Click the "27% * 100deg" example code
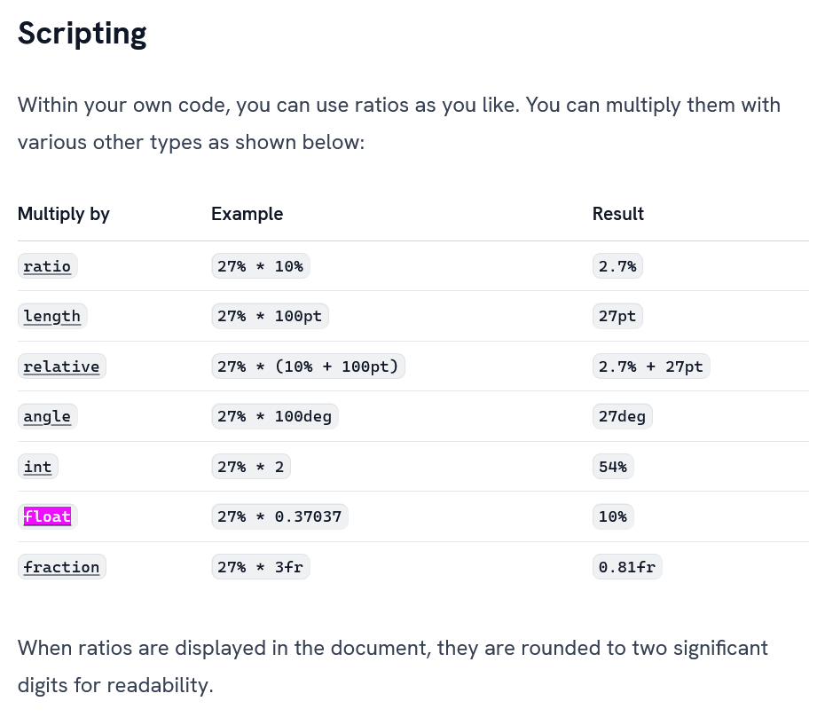Viewport: 817px width, 717px height. tap(275, 416)
